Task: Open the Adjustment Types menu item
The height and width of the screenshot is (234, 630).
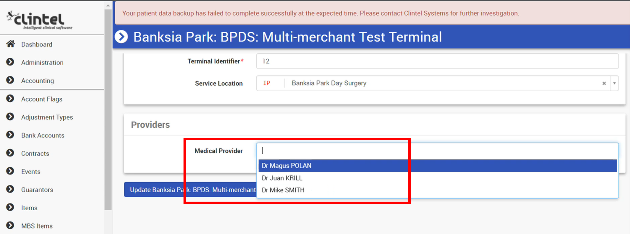Action: pyautogui.click(x=47, y=117)
